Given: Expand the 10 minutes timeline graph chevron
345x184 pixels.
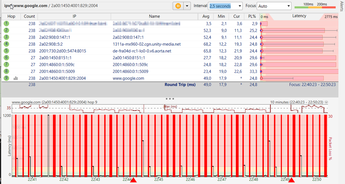Looking at the screenshot, I should click(326, 102).
